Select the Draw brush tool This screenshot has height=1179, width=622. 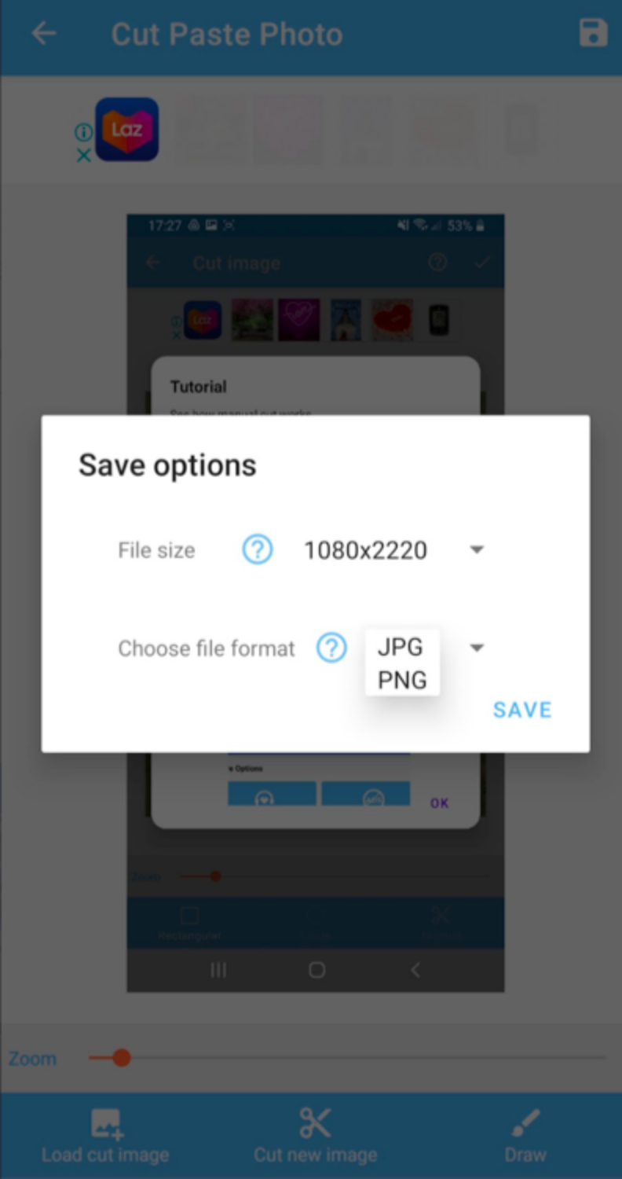tap(525, 1123)
